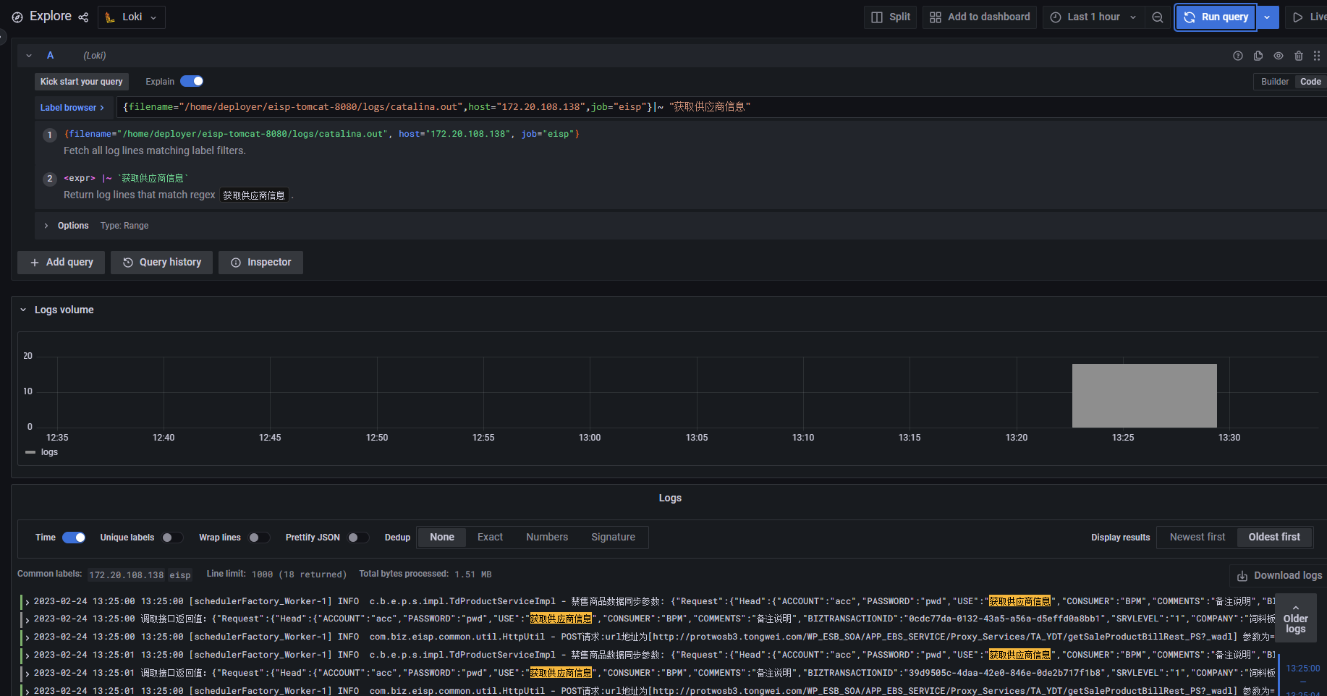This screenshot has height=696, width=1327.
Task: Enable the Prettify JSON switch
Action: (357, 538)
